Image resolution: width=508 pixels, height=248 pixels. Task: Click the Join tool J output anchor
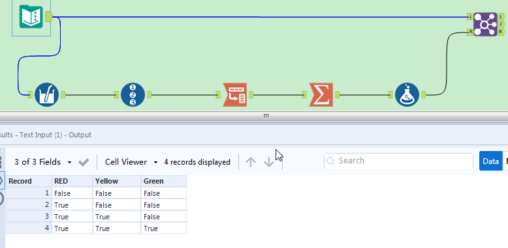pos(501,24)
